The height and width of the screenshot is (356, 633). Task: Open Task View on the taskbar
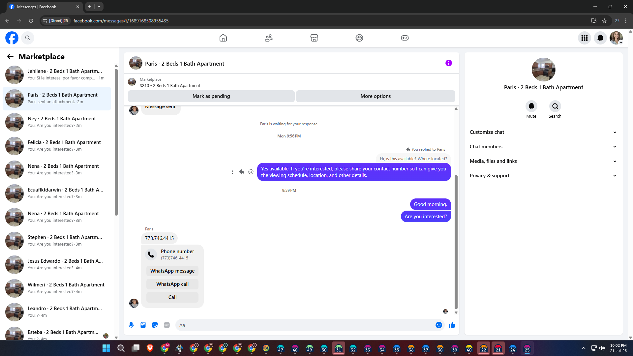(136, 348)
